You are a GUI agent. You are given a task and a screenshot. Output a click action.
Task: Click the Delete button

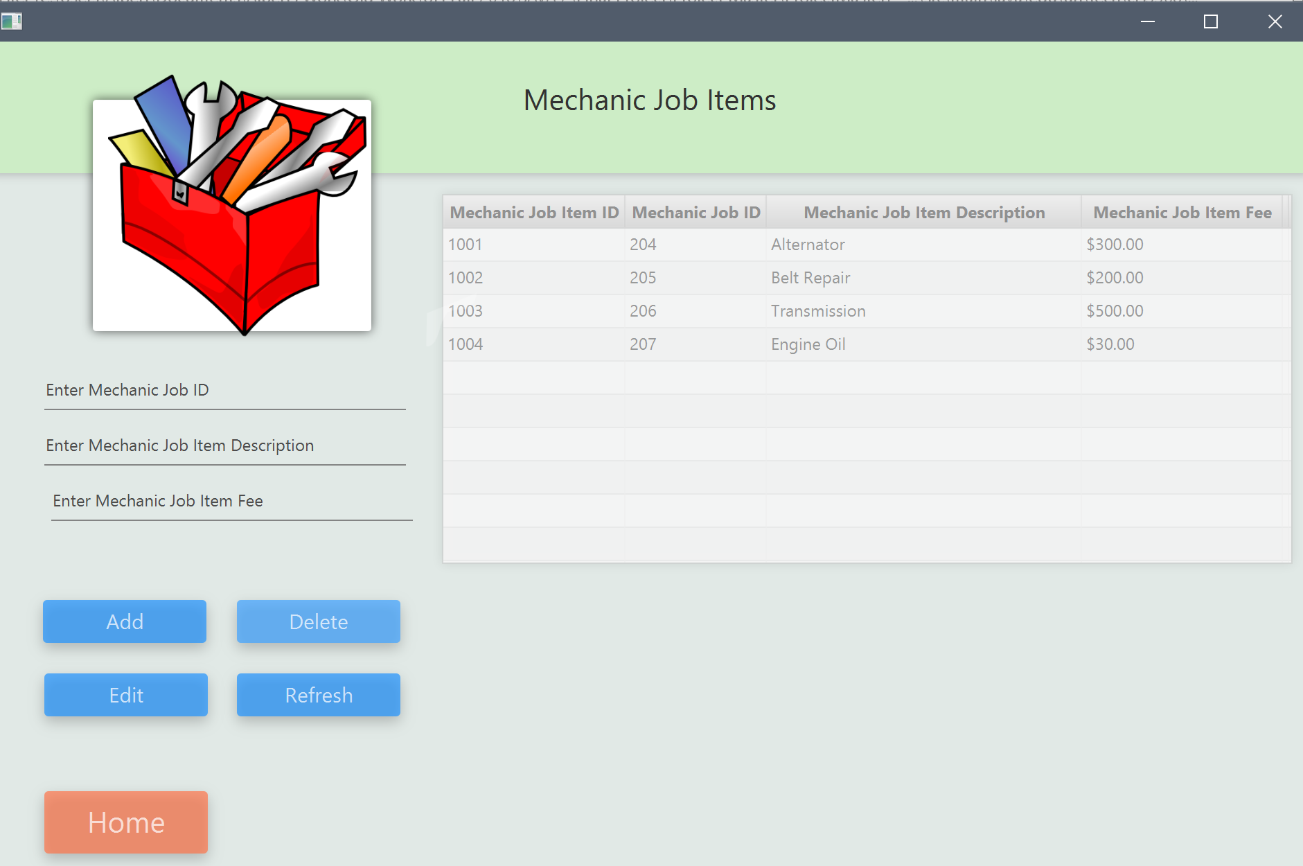[x=319, y=621]
